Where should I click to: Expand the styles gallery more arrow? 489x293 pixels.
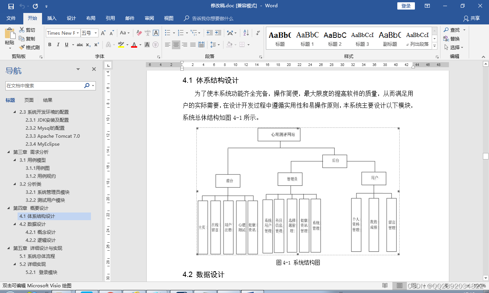tap(435, 46)
